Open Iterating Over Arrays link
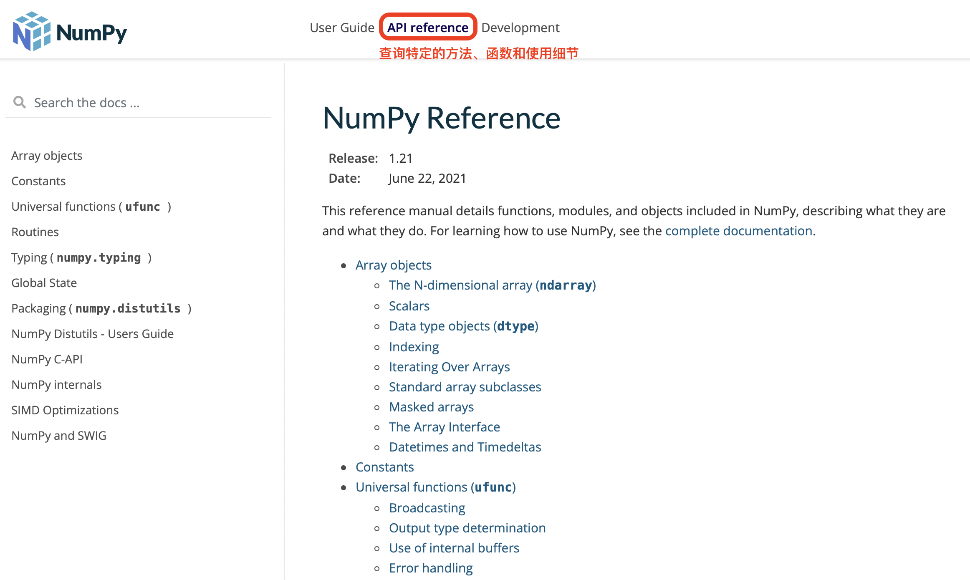Screen dimensions: 970x580 click(449, 367)
